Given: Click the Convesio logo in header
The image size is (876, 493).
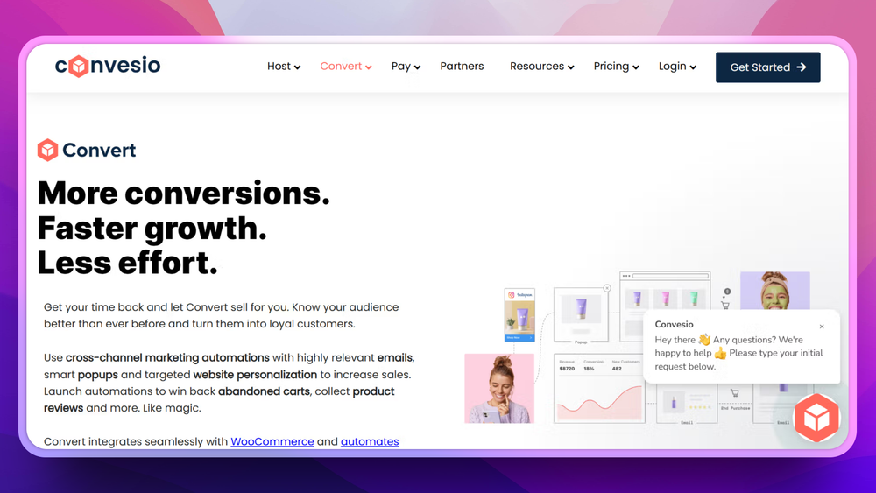Looking at the screenshot, I should (x=107, y=66).
